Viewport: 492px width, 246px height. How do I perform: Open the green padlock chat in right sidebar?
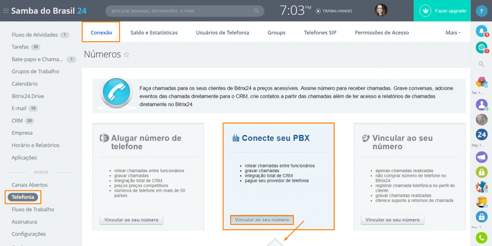pos(481,172)
